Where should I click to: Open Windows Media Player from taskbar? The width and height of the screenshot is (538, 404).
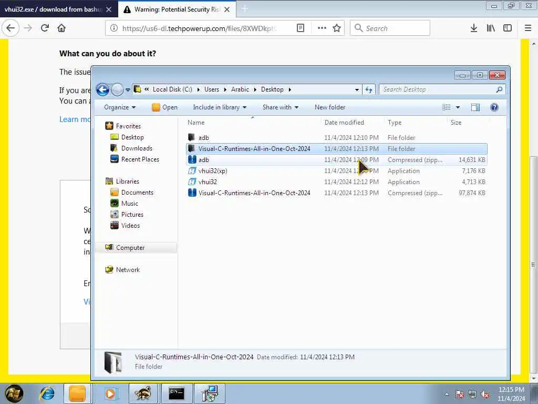(110, 393)
